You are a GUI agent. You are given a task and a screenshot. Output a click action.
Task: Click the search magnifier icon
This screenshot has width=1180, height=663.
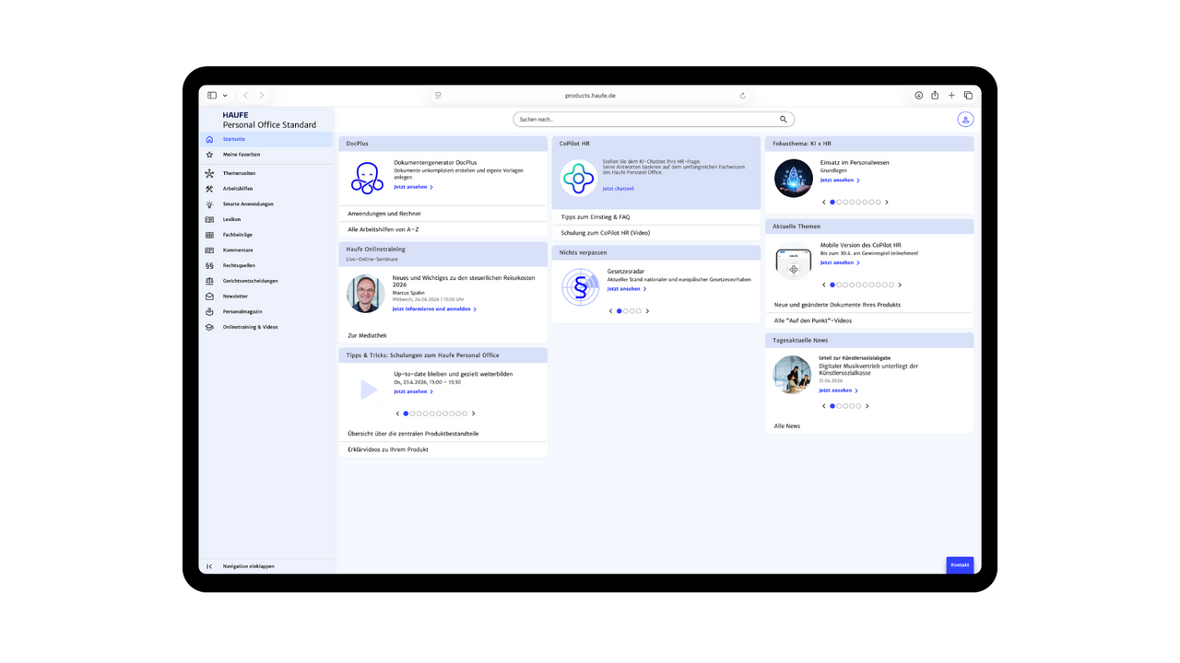(x=784, y=120)
